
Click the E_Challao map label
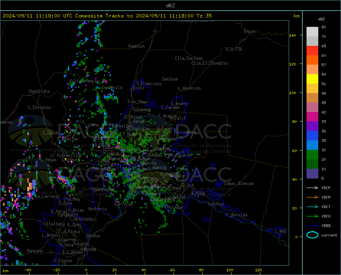pos(68,139)
